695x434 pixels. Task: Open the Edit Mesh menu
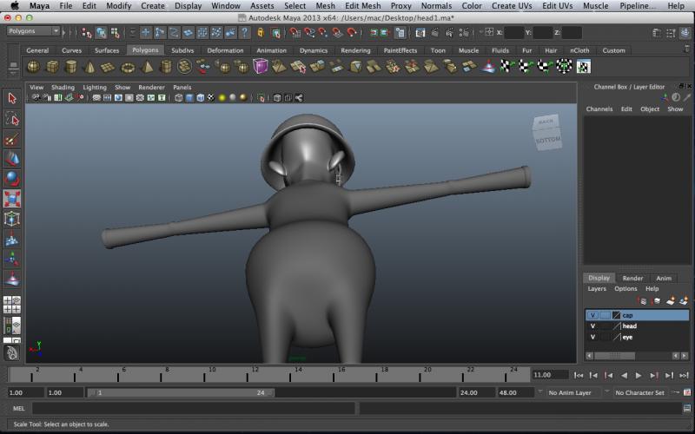click(x=362, y=6)
